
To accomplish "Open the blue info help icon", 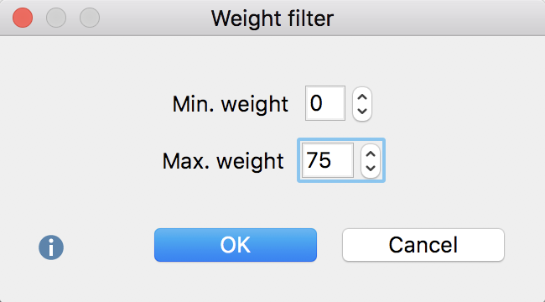I will [x=51, y=247].
